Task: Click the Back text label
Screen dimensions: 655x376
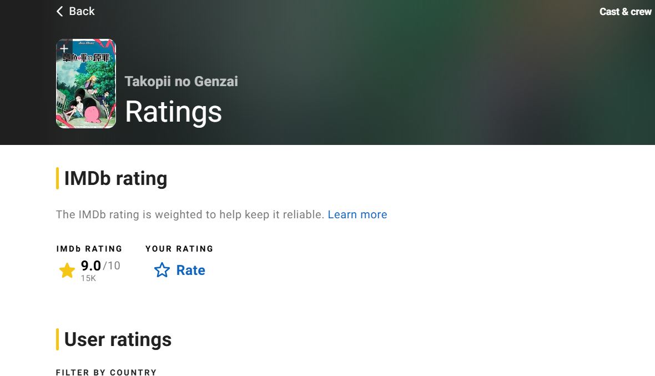Action: [82, 11]
